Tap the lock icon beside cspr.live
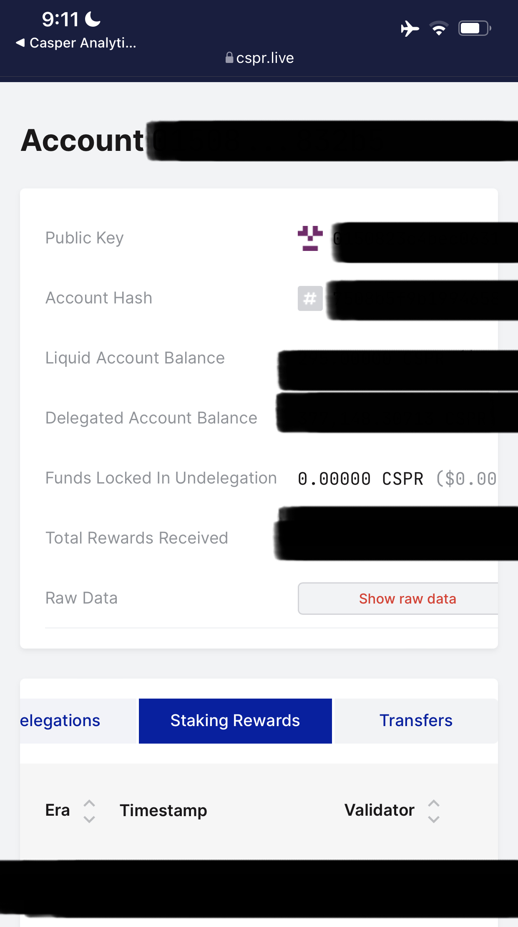518x927 pixels. pos(229,58)
